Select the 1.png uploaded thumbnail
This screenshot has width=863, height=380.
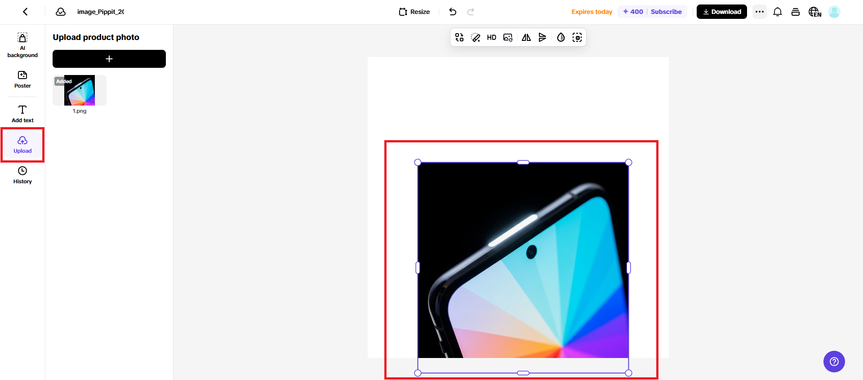pos(80,90)
